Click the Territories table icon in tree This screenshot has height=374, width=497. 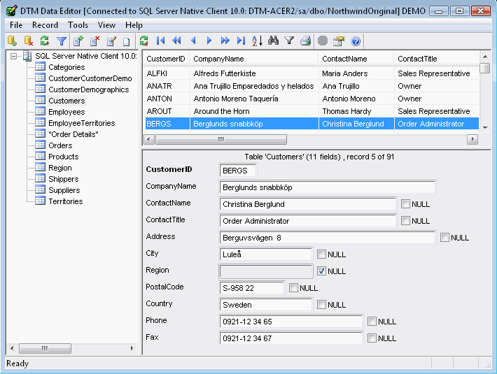41,201
